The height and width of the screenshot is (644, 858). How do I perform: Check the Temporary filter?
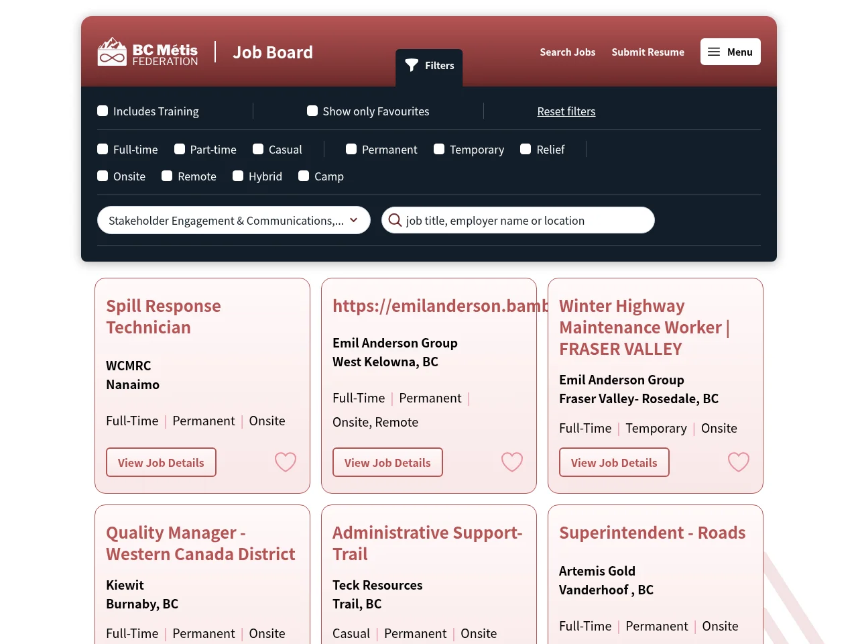point(439,149)
